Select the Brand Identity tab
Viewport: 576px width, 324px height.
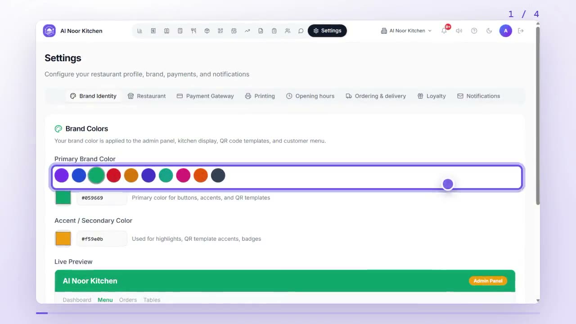(x=93, y=96)
